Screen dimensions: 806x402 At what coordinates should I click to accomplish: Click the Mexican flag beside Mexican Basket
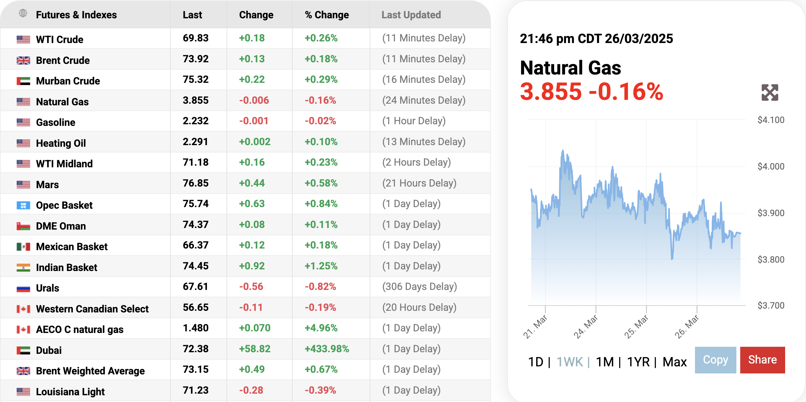click(23, 247)
